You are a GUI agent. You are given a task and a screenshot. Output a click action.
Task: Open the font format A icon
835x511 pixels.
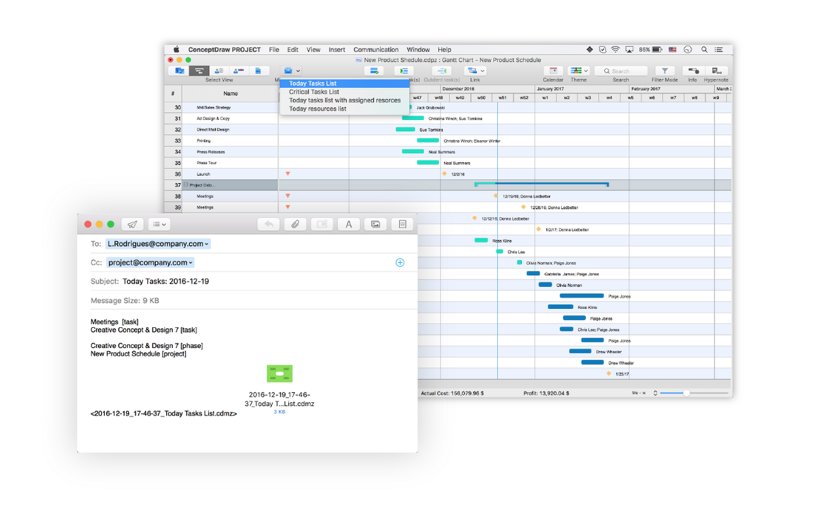click(x=349, y=224)
